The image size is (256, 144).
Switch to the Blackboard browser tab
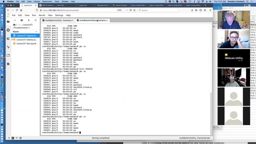[x=103, y=5]
